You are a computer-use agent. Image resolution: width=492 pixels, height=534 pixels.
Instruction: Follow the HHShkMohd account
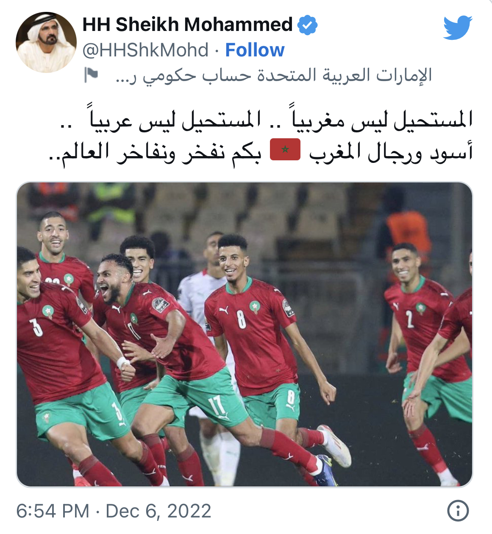255,50
